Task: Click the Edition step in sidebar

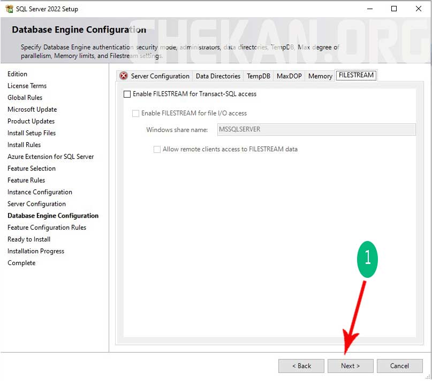Action: 17,74
